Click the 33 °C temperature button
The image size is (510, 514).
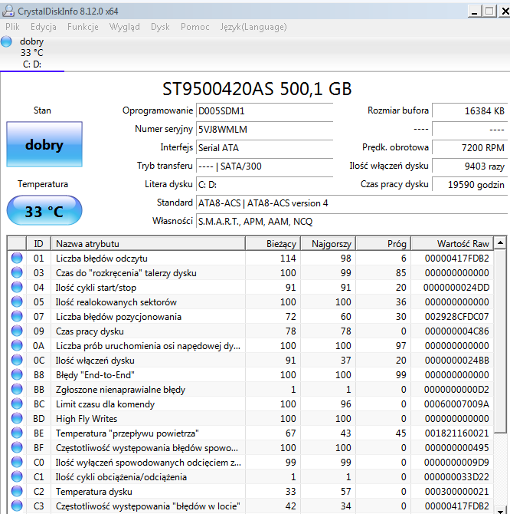pos(44,211)
